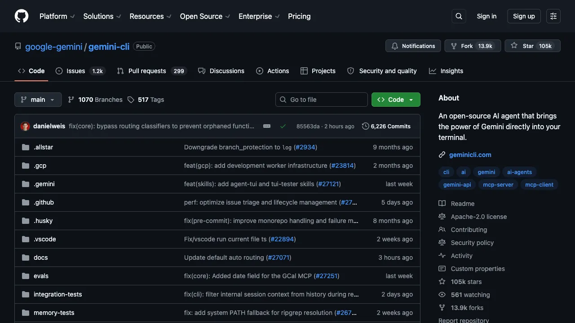Open the main branch selector

click(x=38, y=100)
